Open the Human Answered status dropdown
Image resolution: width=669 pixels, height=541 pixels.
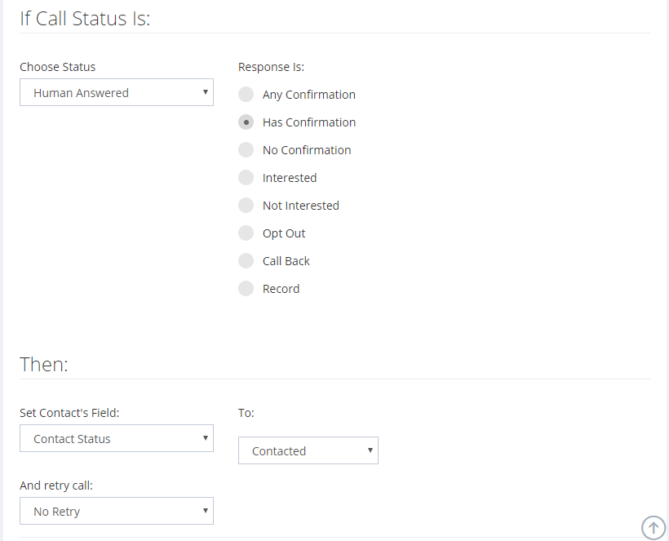pyautogui.click(x=117, y=93)
